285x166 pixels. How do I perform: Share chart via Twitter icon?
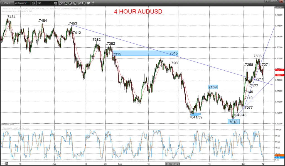89,3
